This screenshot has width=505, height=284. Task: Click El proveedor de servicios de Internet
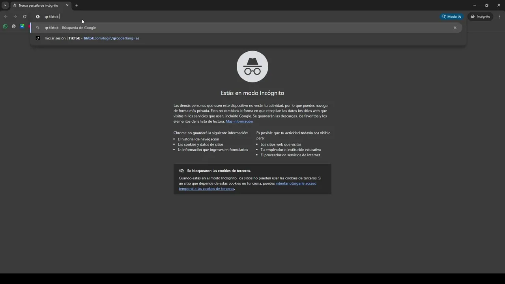(290, 155)
